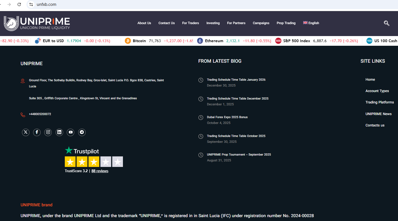Click the EUR to USD ticker label
Screen dimensions: 398x221
[53, 41]
